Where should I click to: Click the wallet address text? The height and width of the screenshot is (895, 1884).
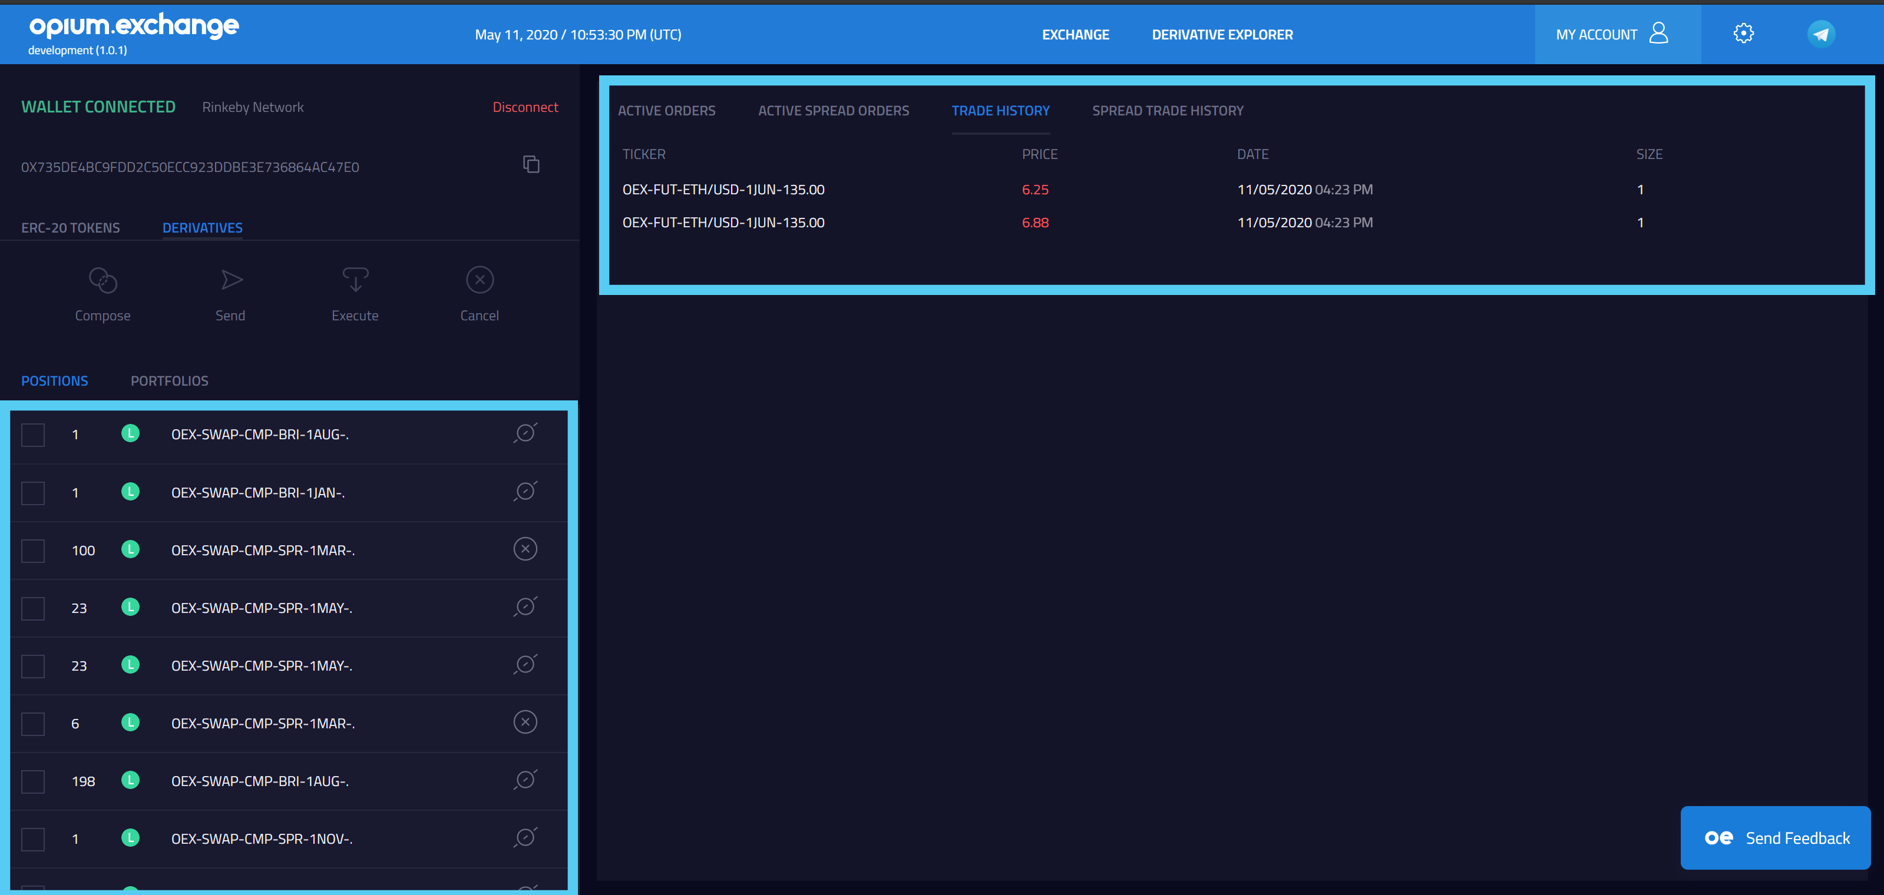pyautogui.click(x=190, y=167)
